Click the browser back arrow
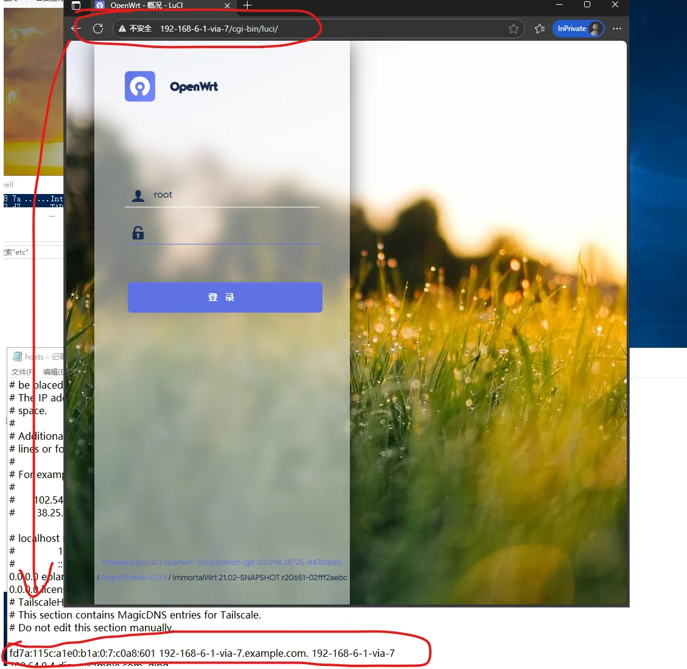The height and width of the screenshot is (669, 687). click(76, 29)
